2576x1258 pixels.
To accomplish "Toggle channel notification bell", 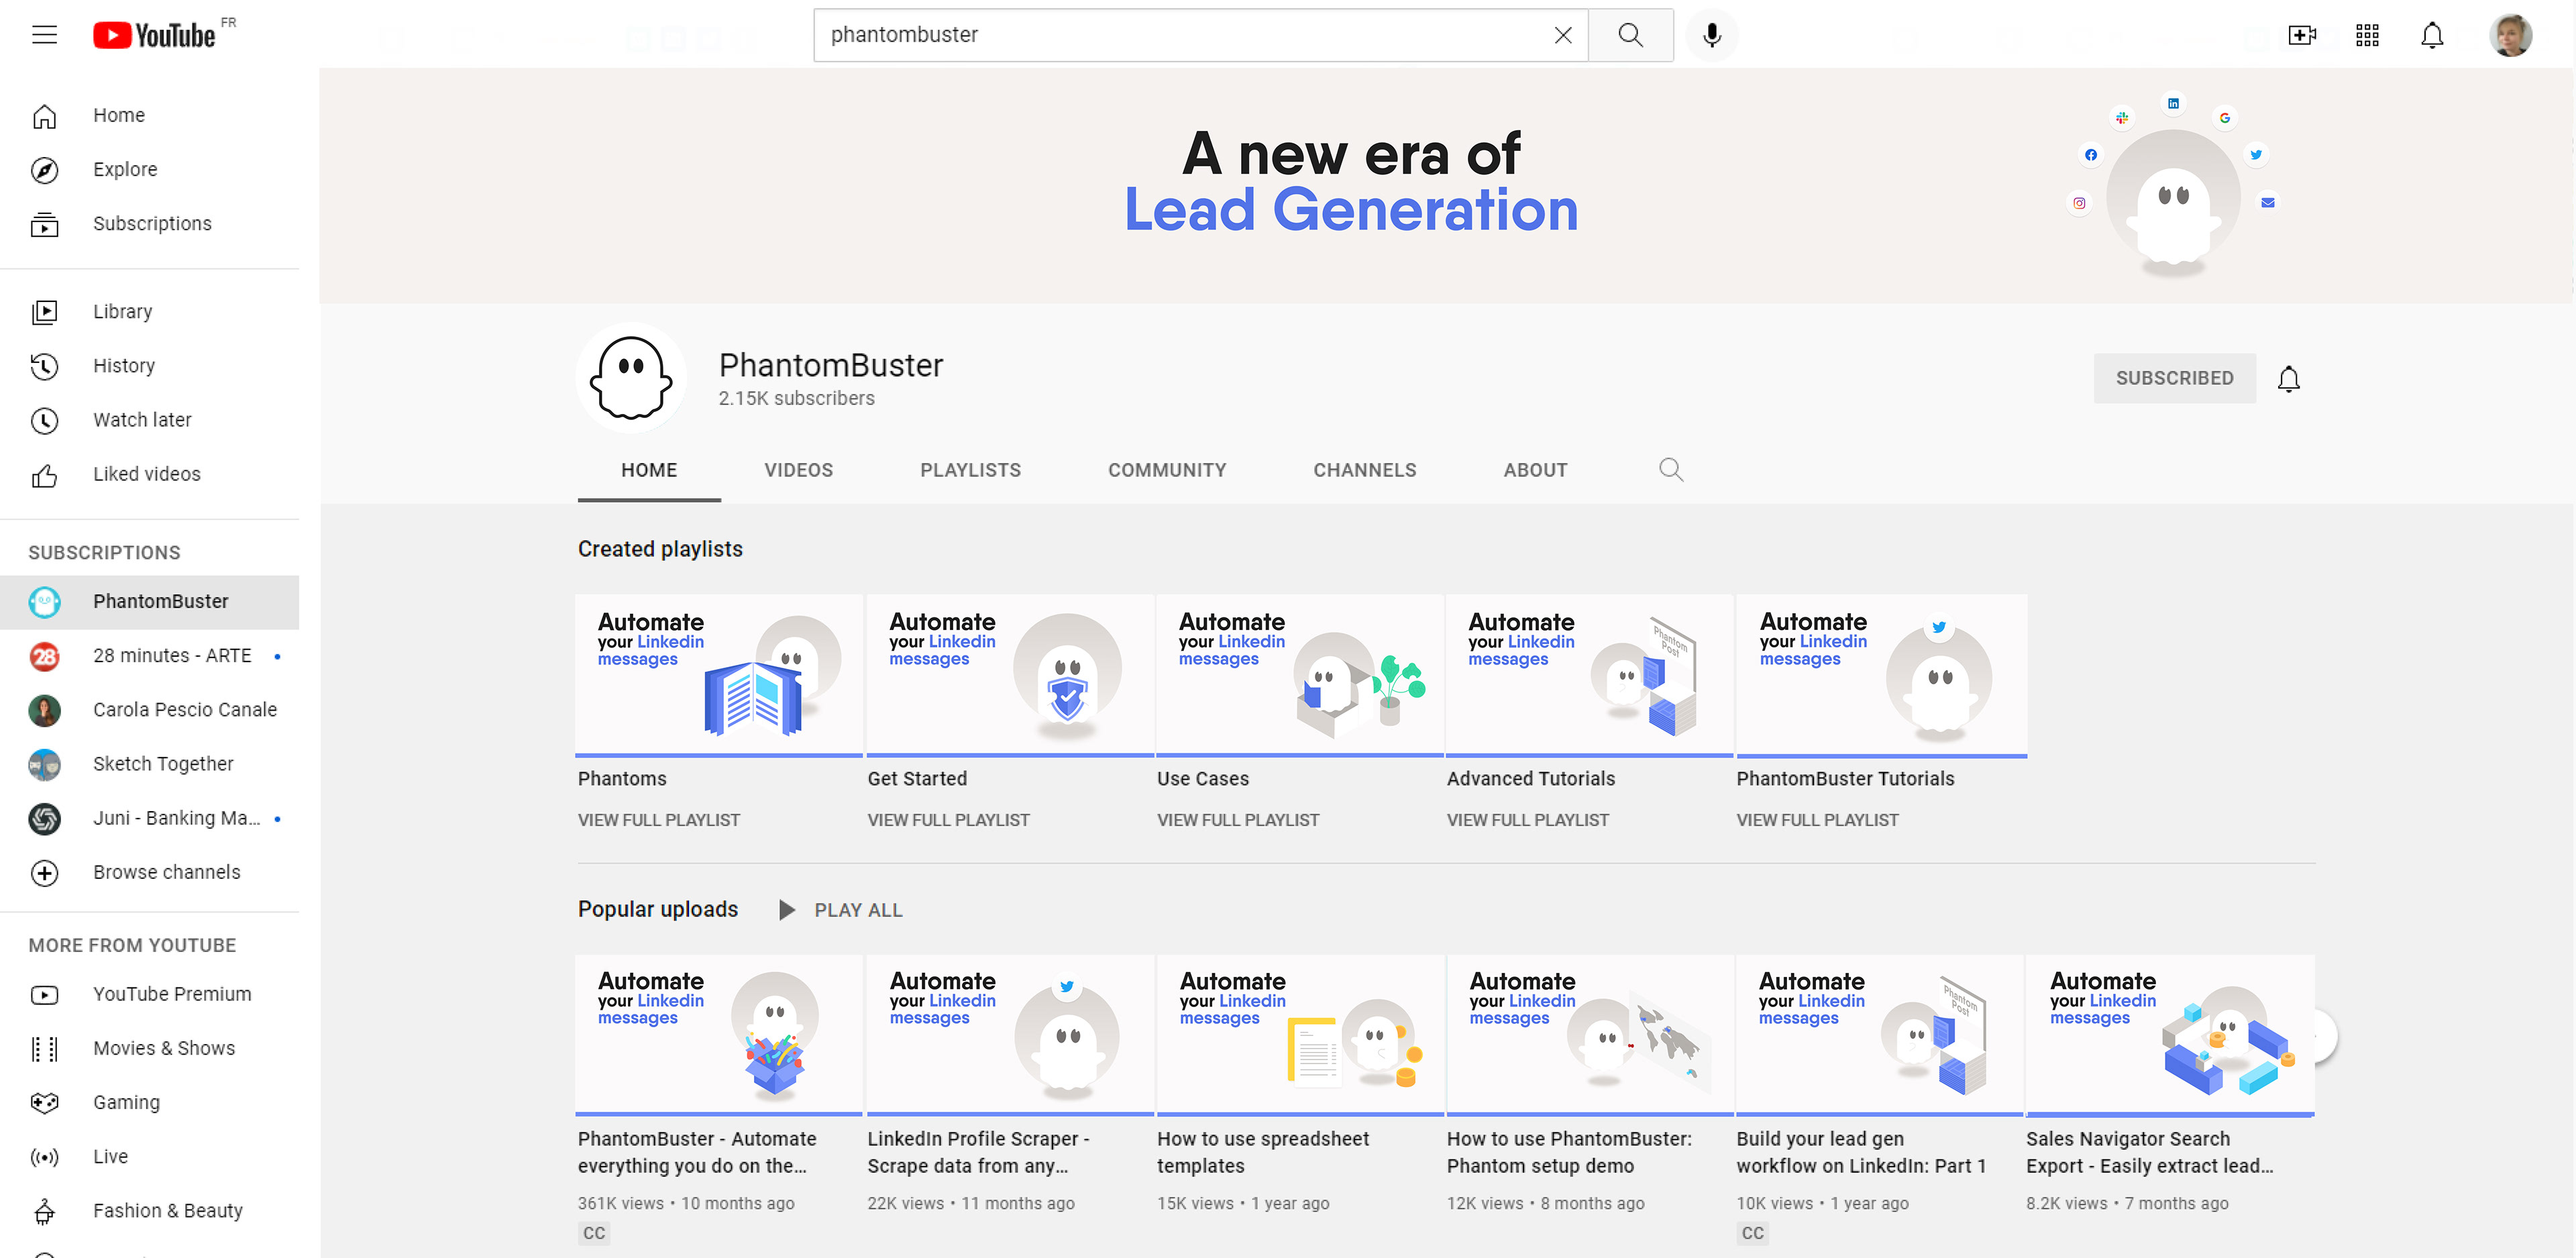I will coord(2288,379).
